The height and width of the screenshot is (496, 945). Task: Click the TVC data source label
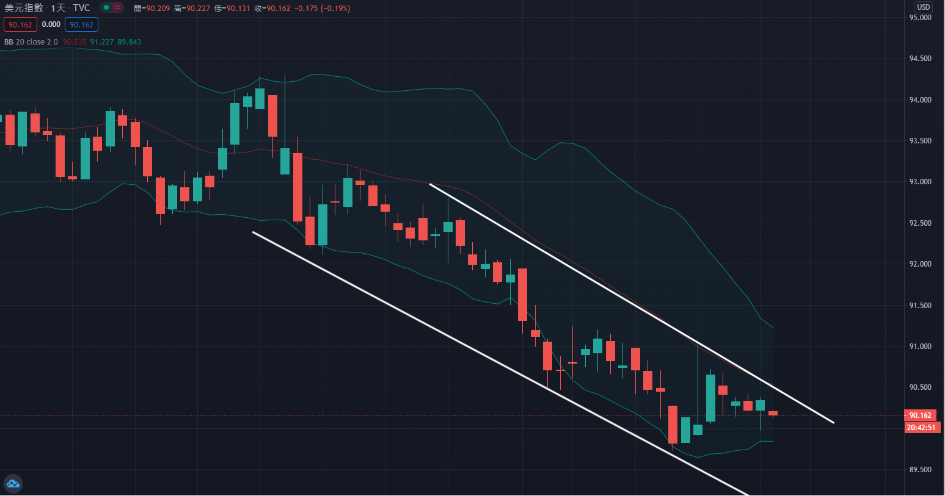[x=81, y=8]
